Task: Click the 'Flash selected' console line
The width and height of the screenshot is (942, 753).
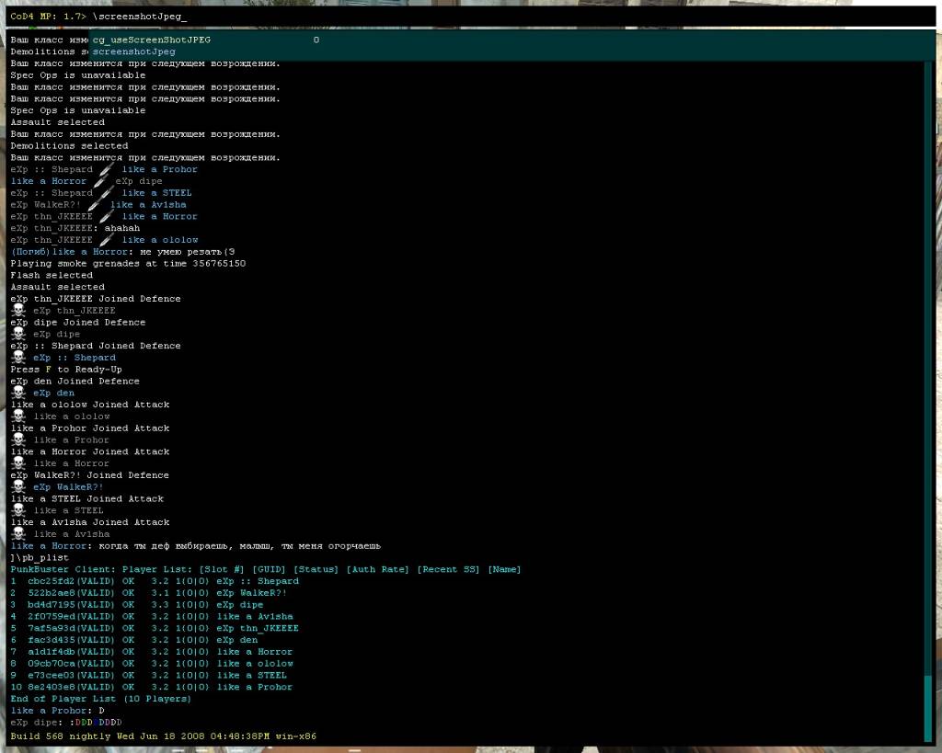Action: pyautogui.click(x=52, y=276)
